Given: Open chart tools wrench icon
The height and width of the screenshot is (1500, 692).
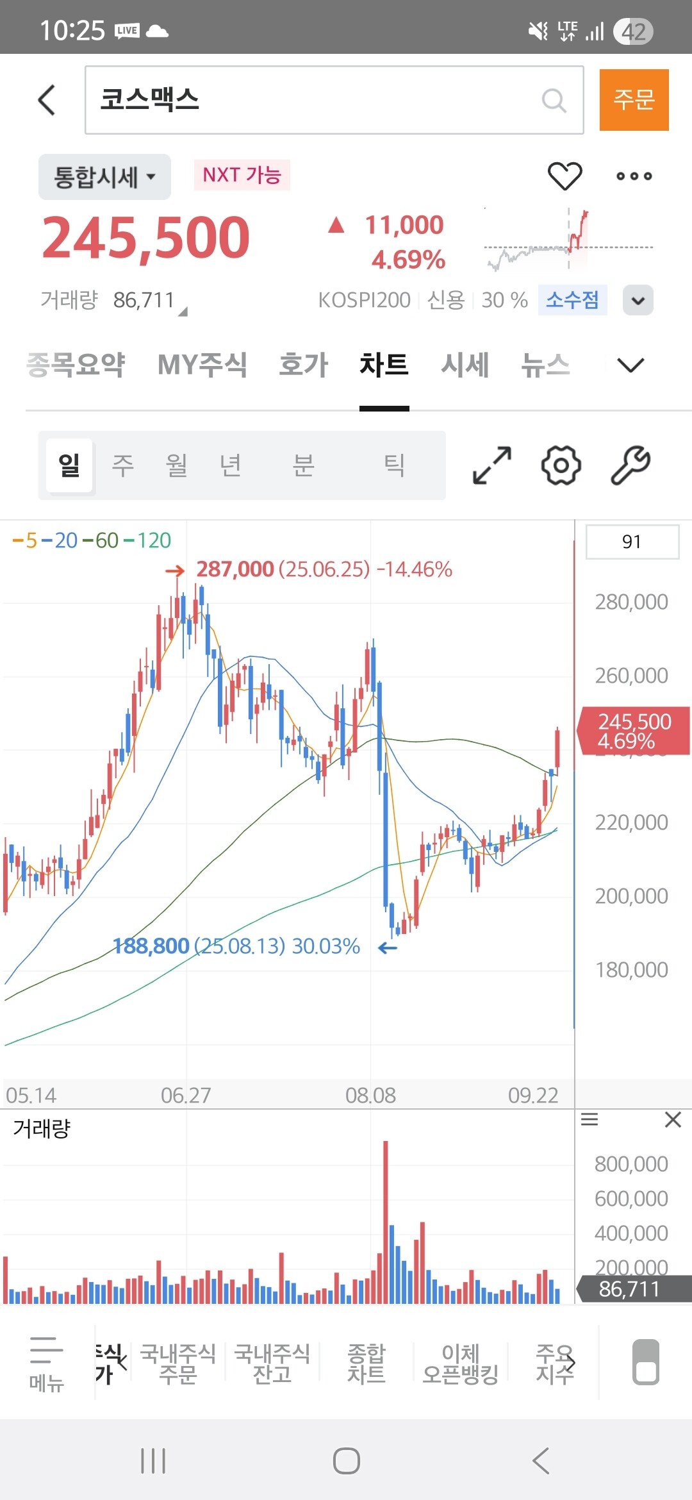Looking at the screenshot, I should (x=630, y=465).
